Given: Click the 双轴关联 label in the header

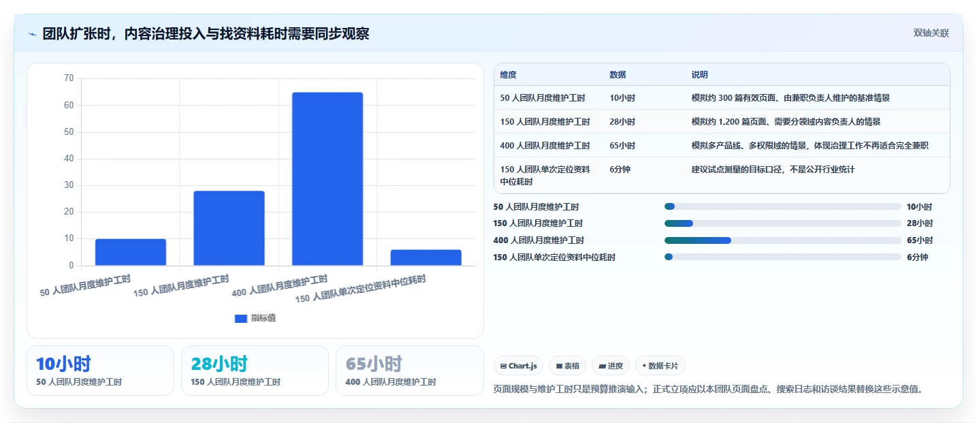Looking at the screenshot, I should (x=931, y=33).
